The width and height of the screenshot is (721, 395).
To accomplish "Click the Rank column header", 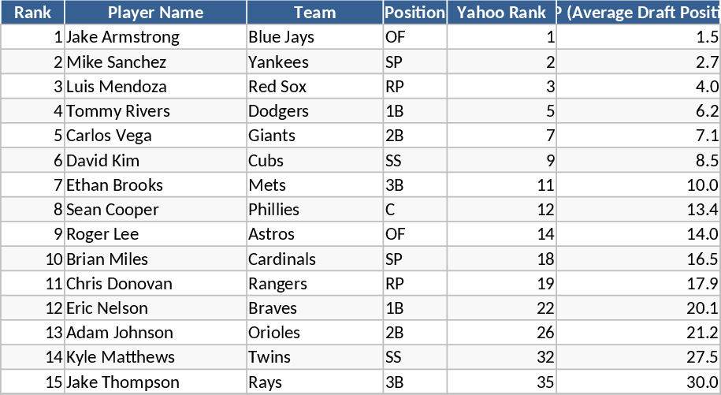I will (x=32, y=13).
